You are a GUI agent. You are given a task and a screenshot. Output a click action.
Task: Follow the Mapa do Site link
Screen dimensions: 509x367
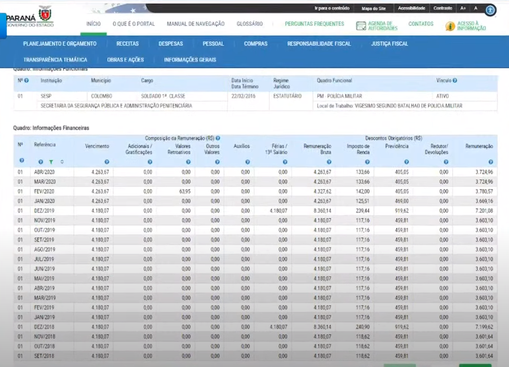point(373,8)
